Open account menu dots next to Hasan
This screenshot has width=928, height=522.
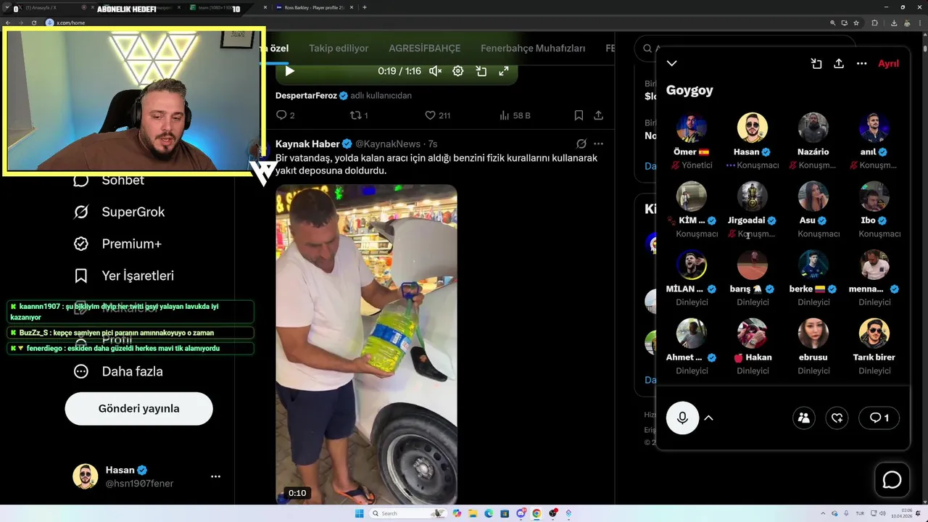pyautogui.click(x=215, y=476)
